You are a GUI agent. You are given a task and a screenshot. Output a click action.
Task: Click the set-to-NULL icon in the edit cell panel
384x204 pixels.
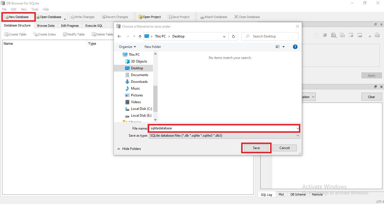[x=369, y=35]
